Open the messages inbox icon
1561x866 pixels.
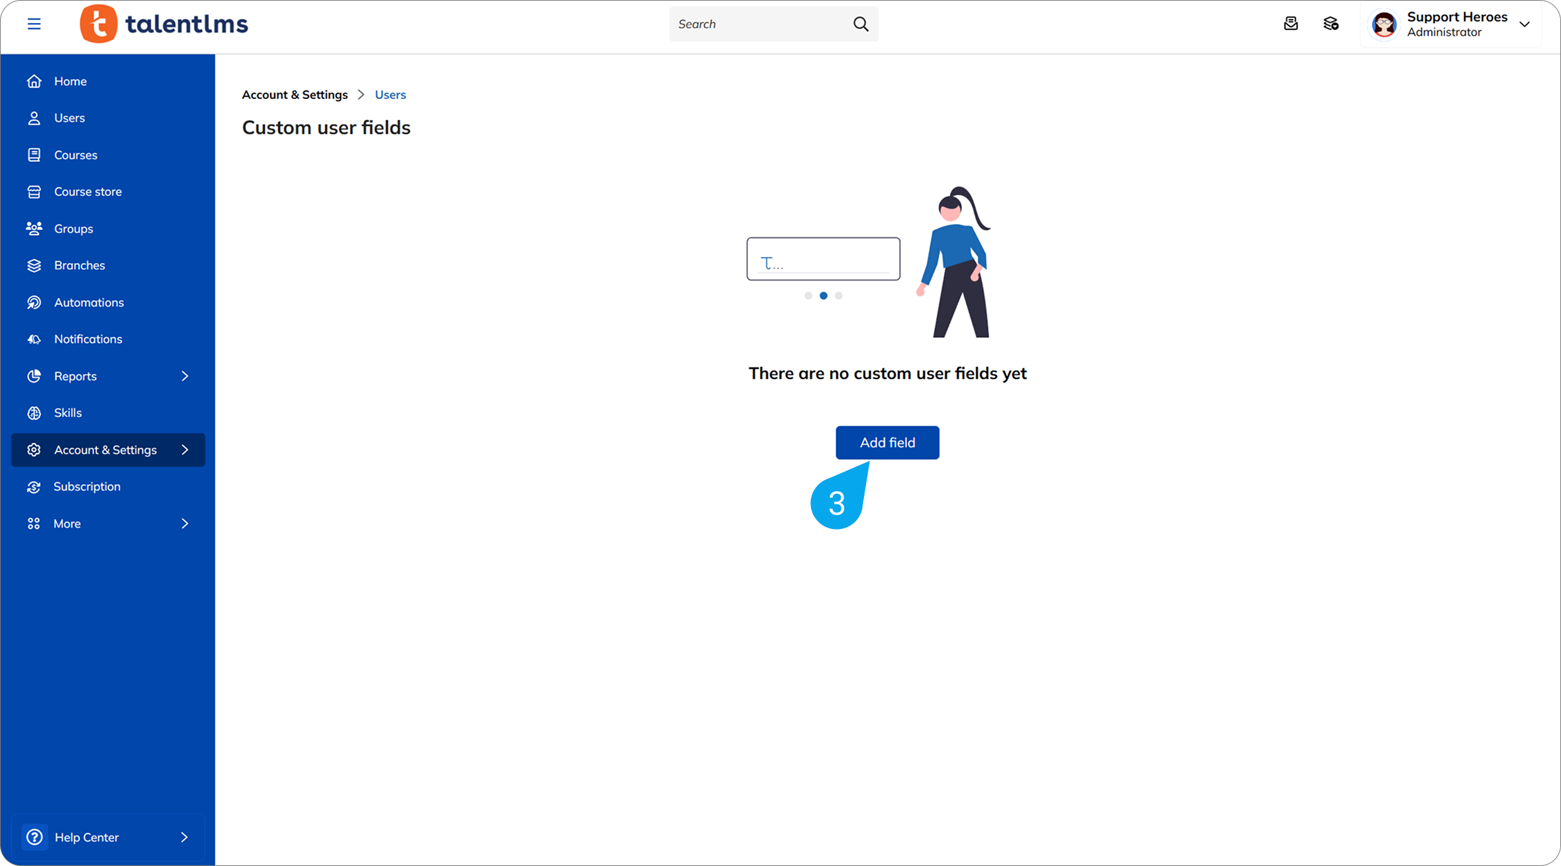1290,24
